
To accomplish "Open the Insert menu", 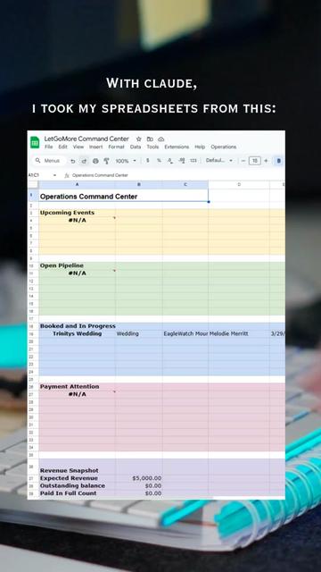I will click(x=95, y=147).
